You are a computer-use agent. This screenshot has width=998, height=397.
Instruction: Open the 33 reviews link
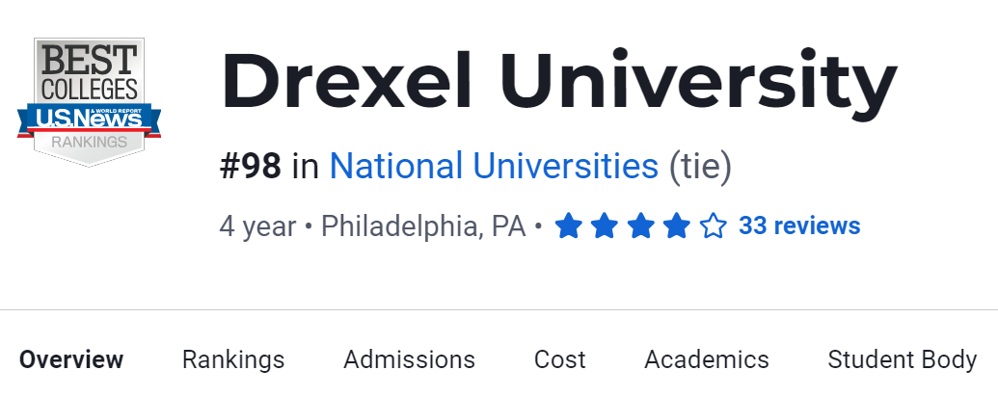coord(798,226)
